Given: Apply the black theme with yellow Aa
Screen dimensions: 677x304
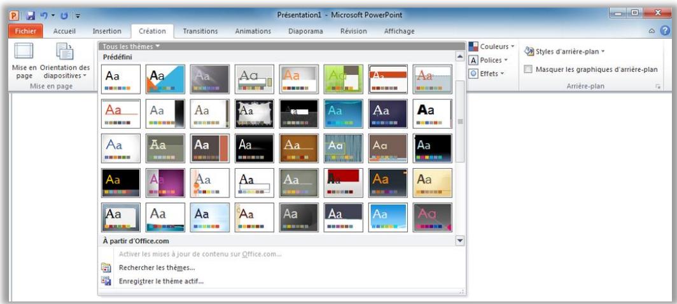Looking at the screenshot, I should click(121, 183).
